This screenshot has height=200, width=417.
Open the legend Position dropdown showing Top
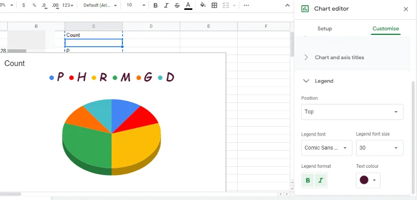click(352, 112)
